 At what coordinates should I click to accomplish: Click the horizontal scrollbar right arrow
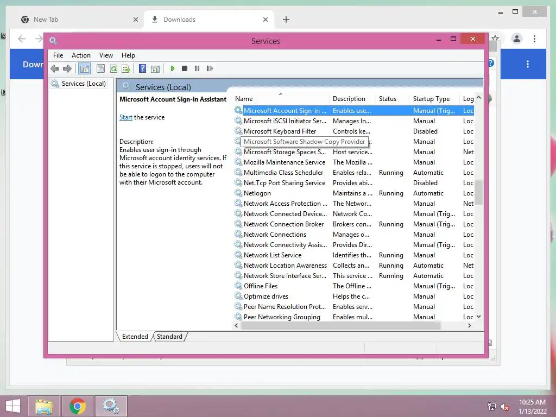pyautogui.click(x=470, y=326)
